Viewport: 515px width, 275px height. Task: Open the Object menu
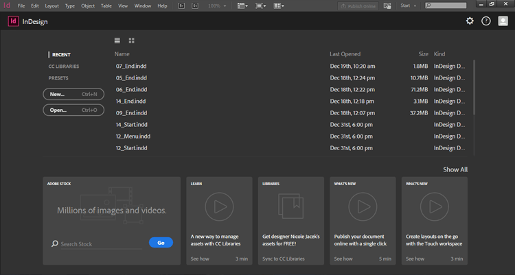[x=88, y=5]
